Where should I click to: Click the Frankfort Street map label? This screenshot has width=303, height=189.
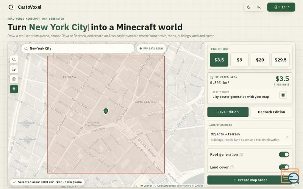click(x=139, y=147)
